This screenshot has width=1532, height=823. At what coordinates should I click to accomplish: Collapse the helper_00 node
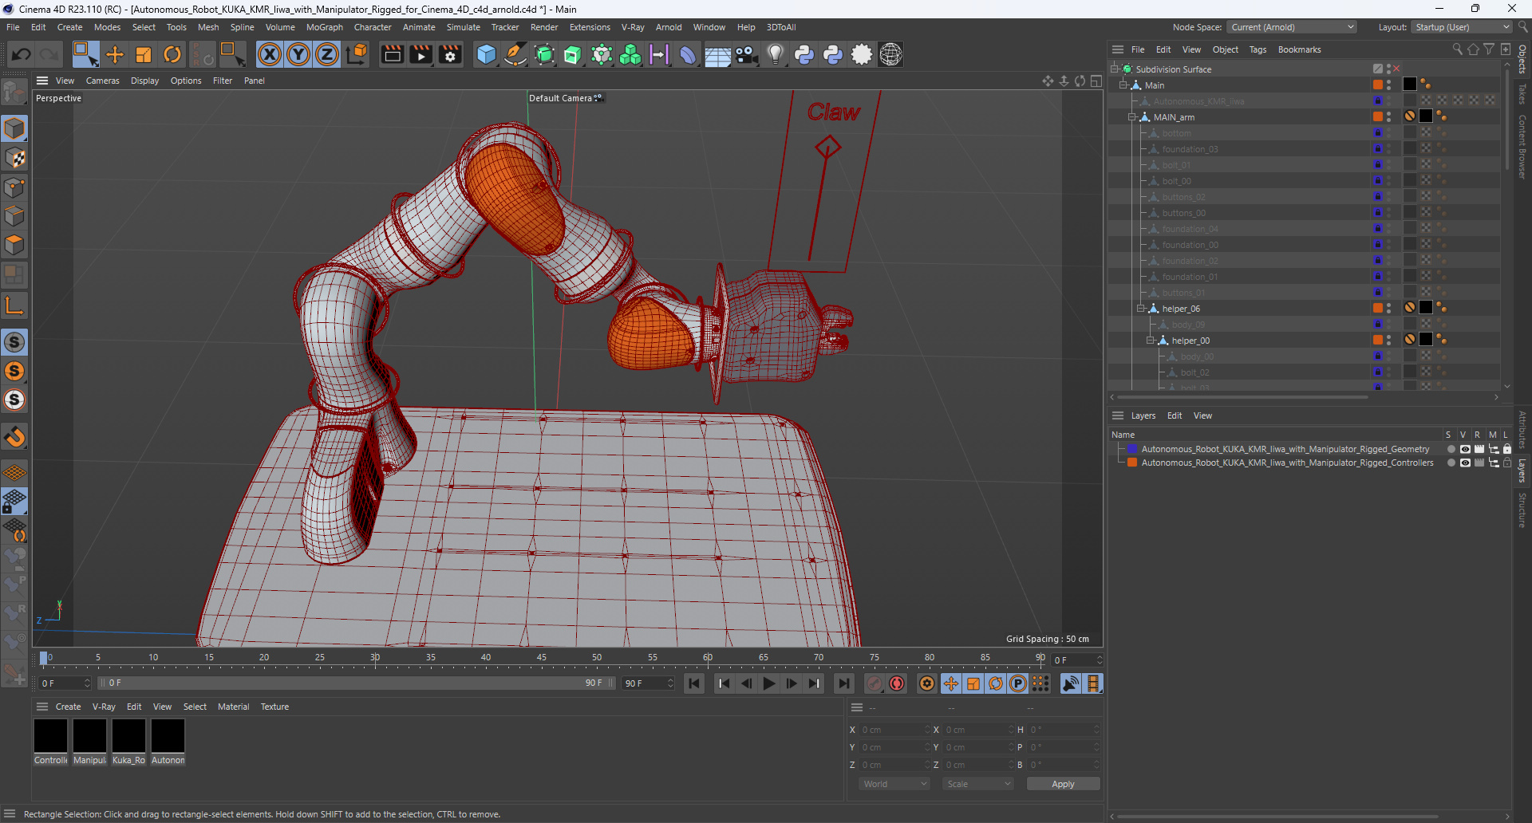(1150, 341)
